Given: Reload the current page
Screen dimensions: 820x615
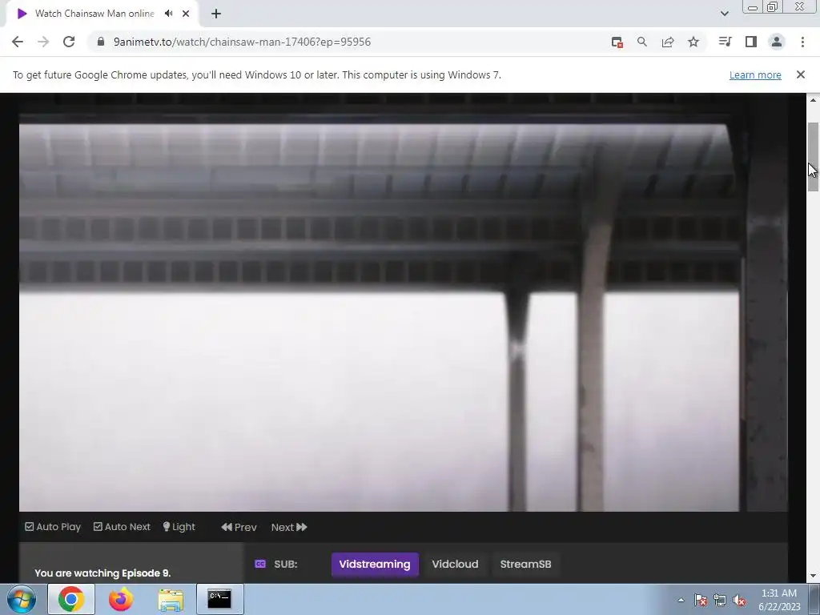Looking at the screenshot, I should (x=69, y=42).
